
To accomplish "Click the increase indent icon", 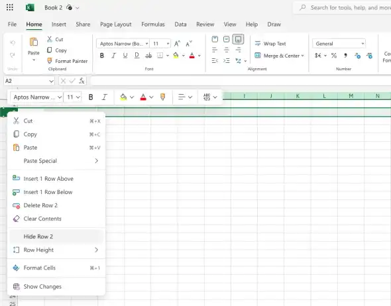I will coord(227,61).
